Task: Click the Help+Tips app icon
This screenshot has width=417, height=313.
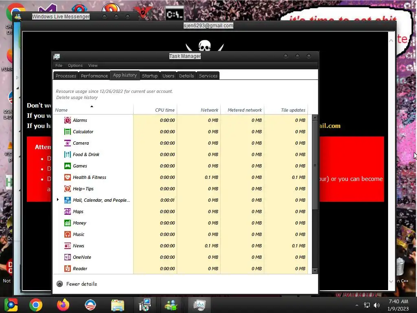Action: pyautogui.click(x=68, y=189)
